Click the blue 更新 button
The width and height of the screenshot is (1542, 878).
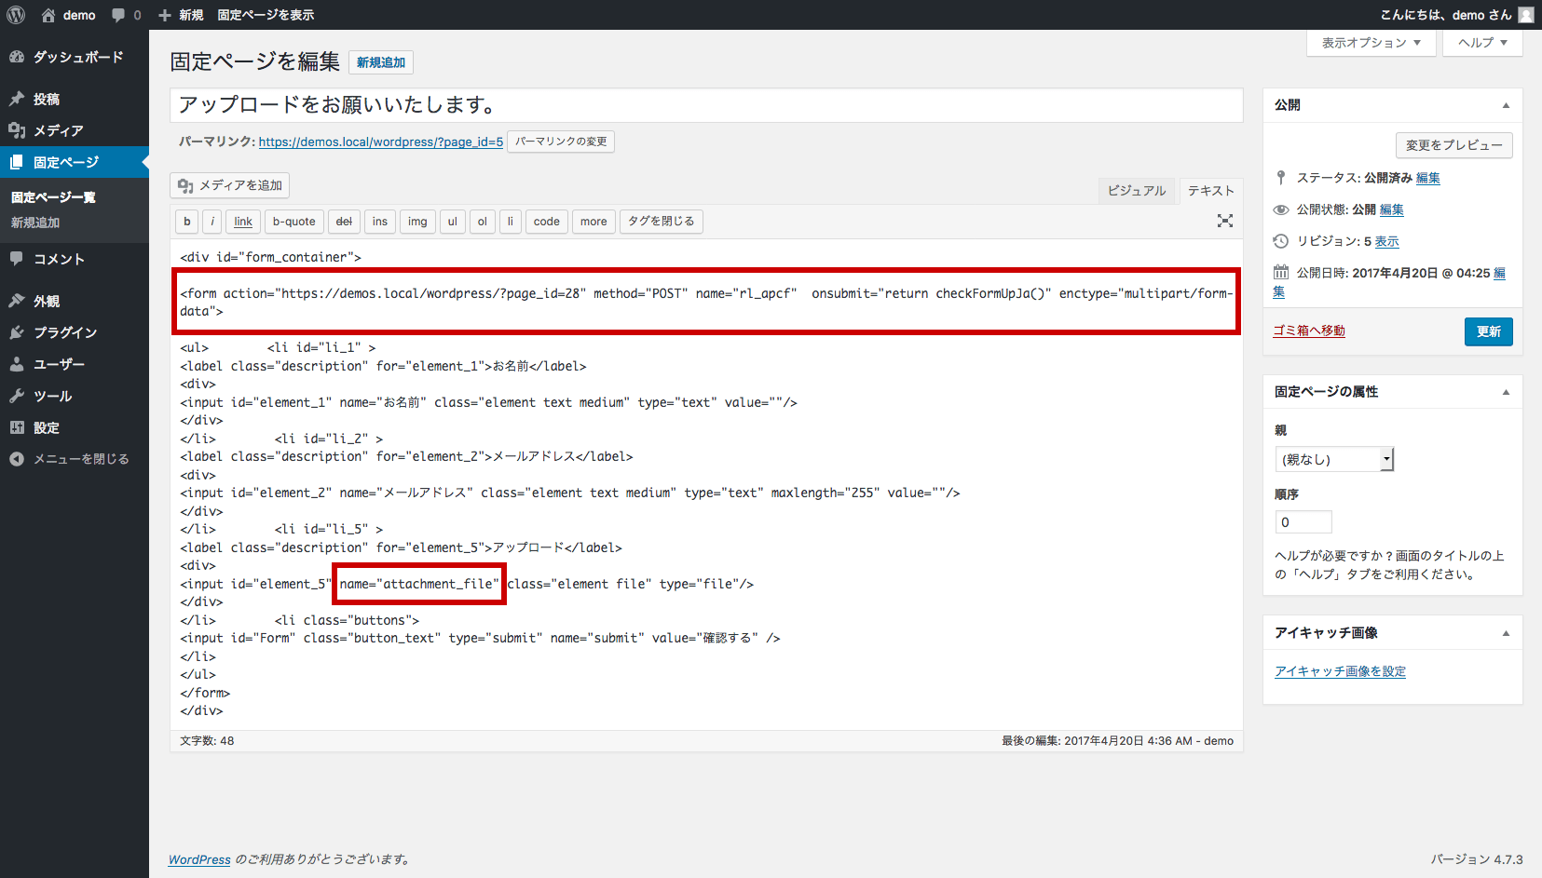tap(1488, 331)
